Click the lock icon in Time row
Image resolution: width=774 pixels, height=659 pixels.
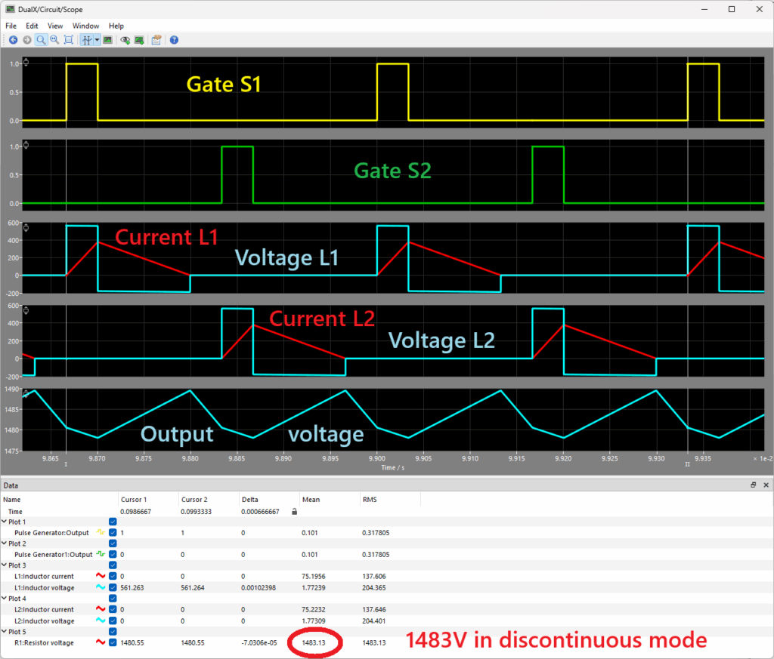tap(294, 511)
